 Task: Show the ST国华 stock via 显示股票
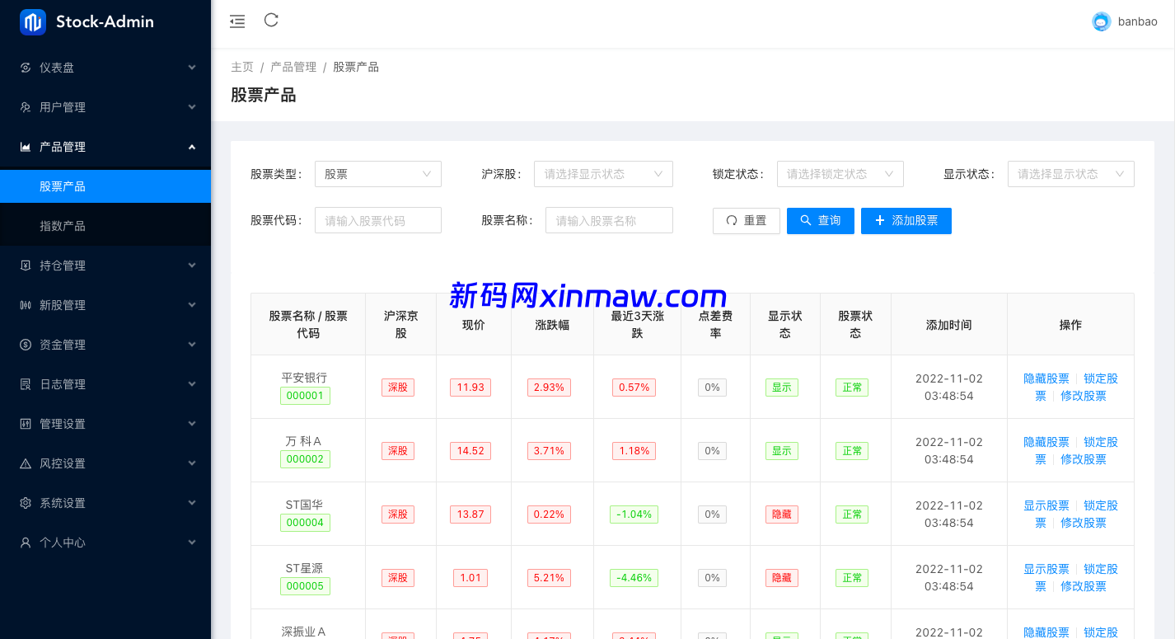(x=1046, y=505)
